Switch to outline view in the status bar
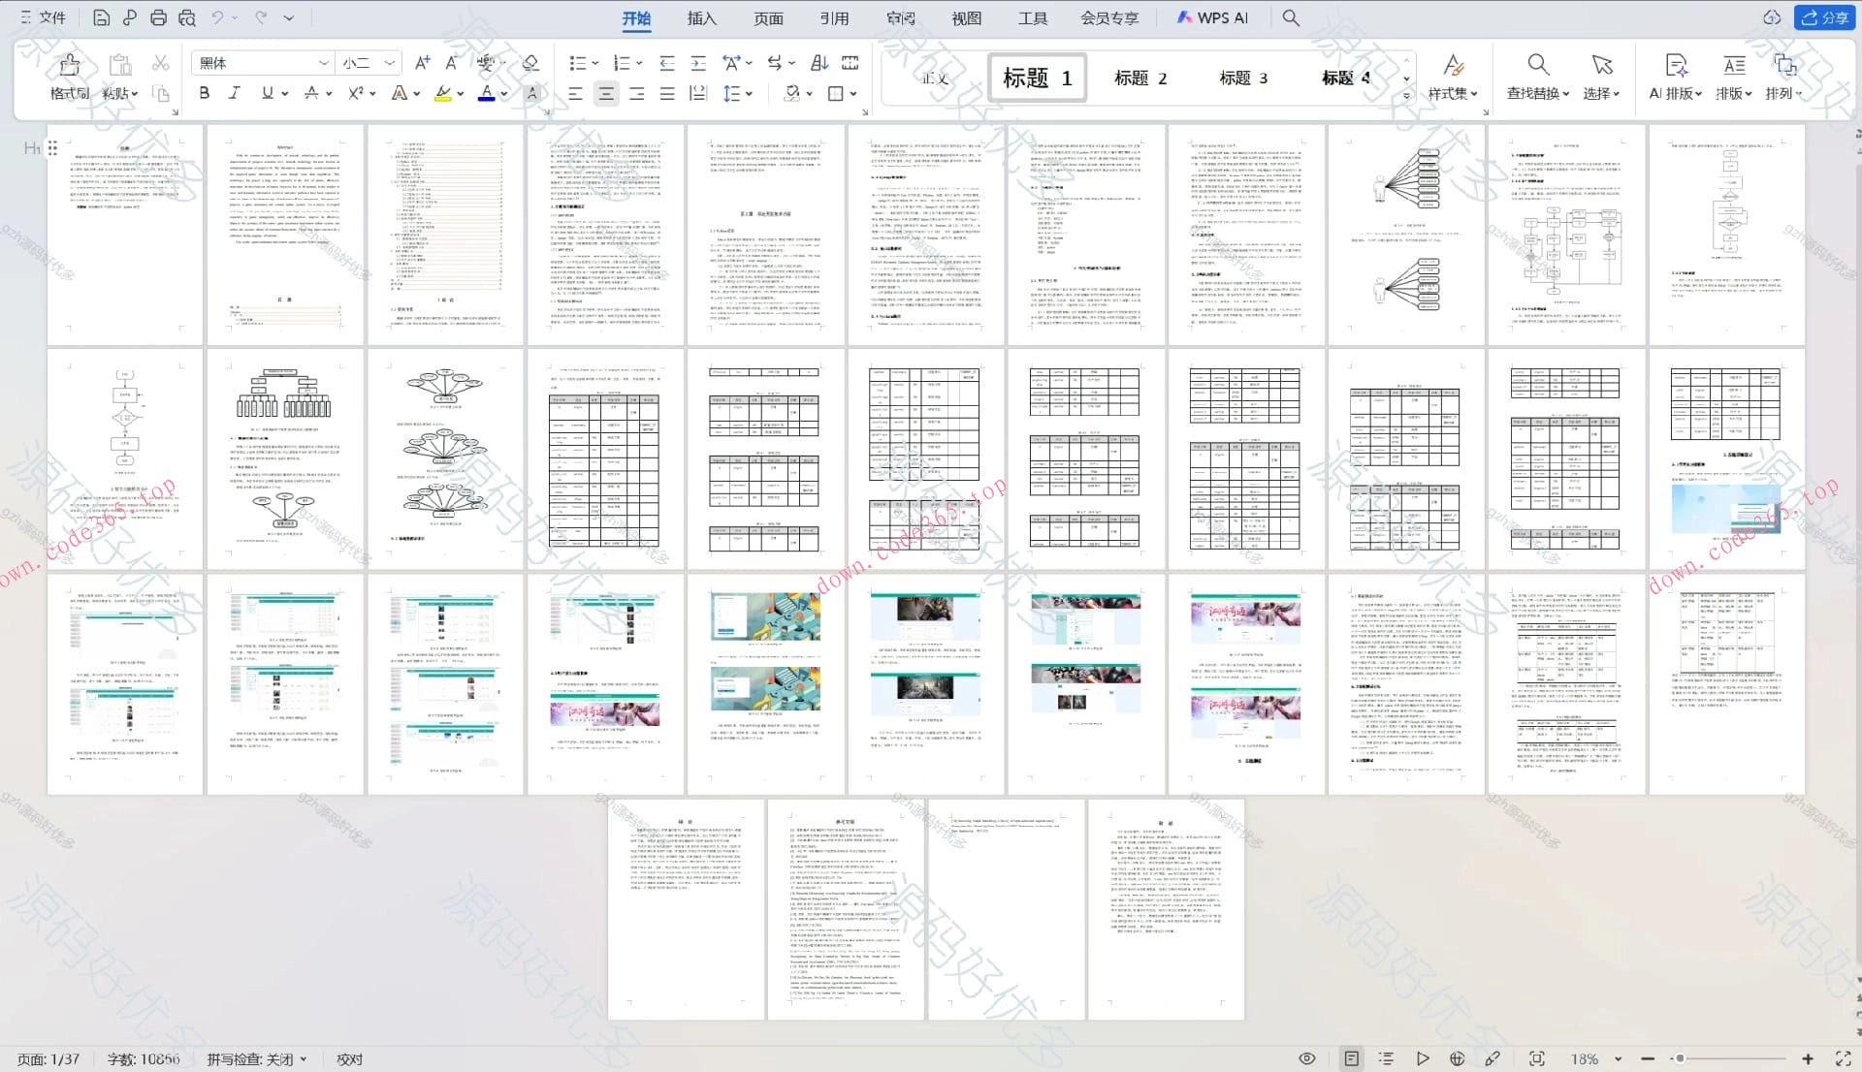 click(1386, 1058)
